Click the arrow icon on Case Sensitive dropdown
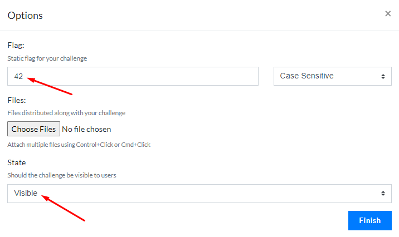Image resolution: width=399 pixels, height=237 pixels. click(383, 76)
